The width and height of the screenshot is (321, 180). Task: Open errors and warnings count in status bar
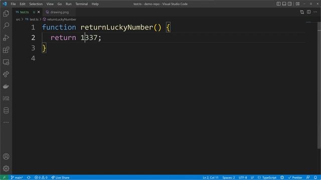click(x=41, y=177)
